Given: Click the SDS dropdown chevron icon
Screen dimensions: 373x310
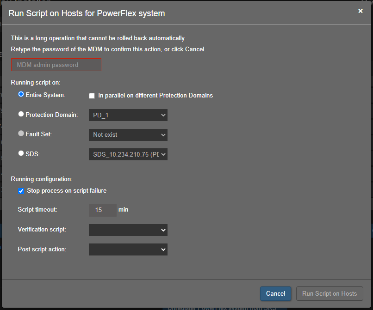Looking at the screenshot, I should point(162,154).
